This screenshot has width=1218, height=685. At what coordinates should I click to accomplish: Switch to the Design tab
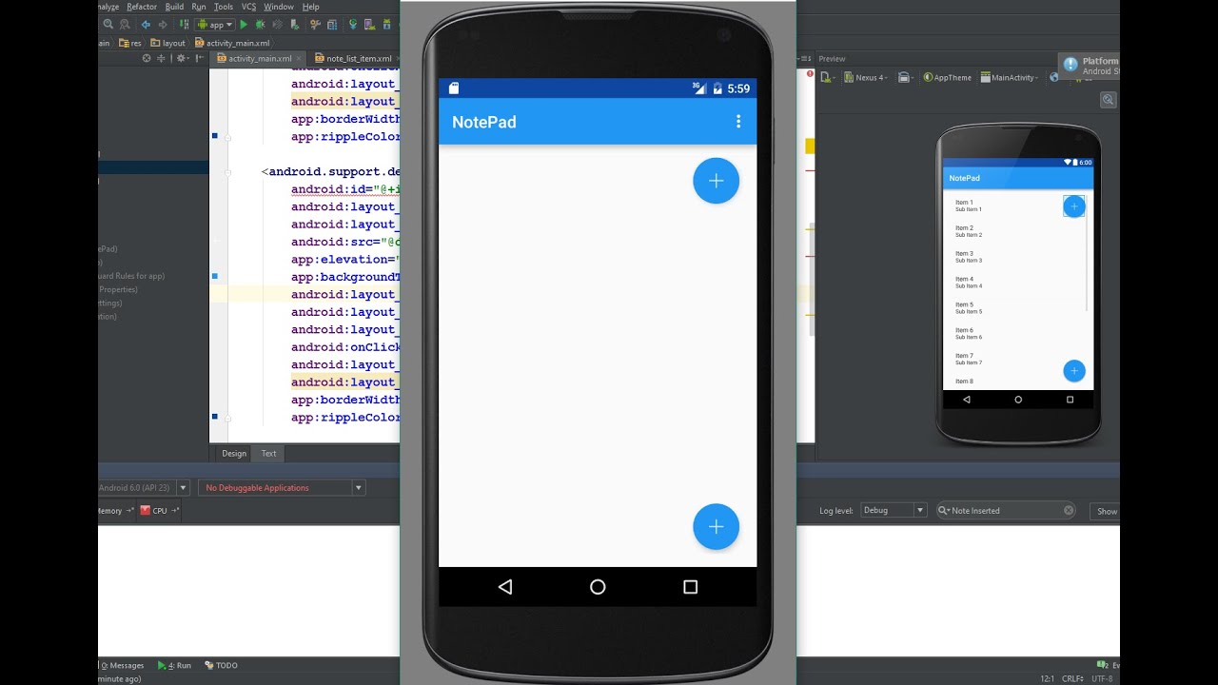point(234,454)
